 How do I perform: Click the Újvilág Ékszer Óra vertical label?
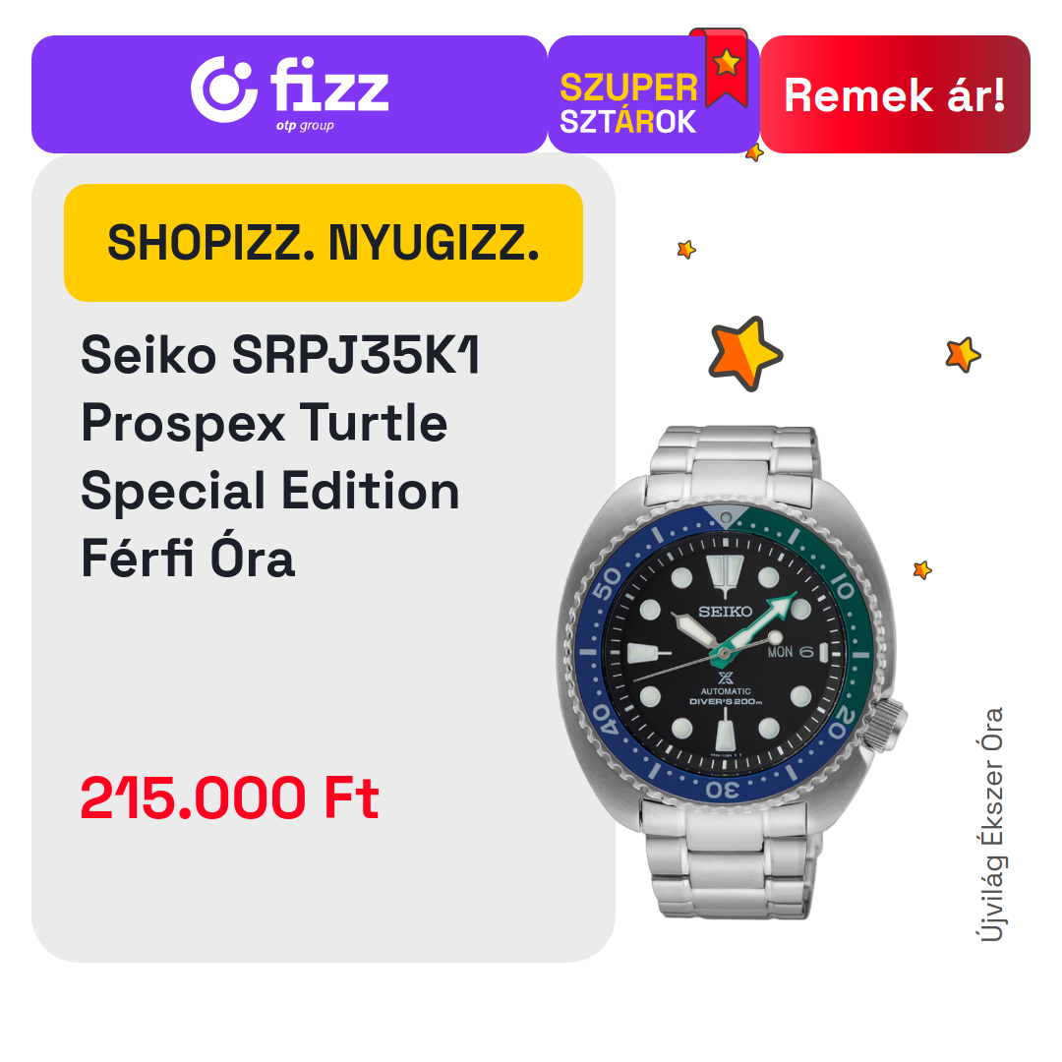click(x=991, y=824)
